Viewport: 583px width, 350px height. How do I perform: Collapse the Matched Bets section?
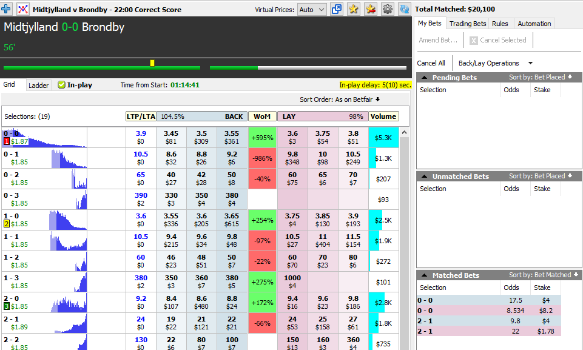[x=424, y=275]
